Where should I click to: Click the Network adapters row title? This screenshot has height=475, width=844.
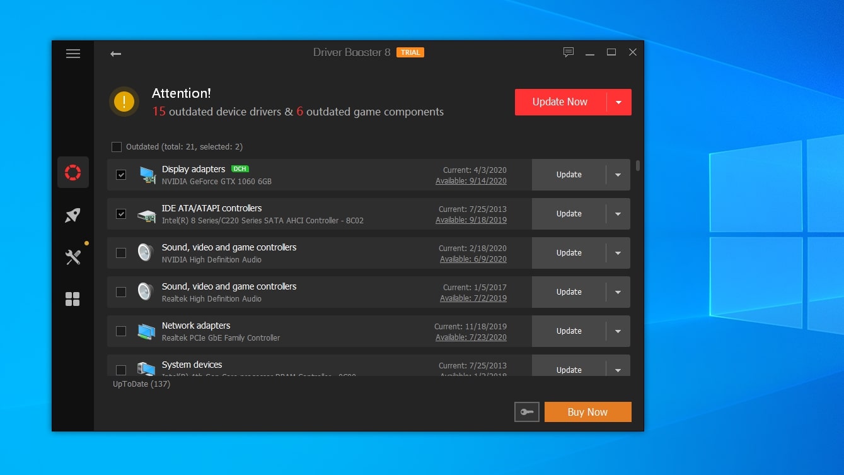click(196, 325)
